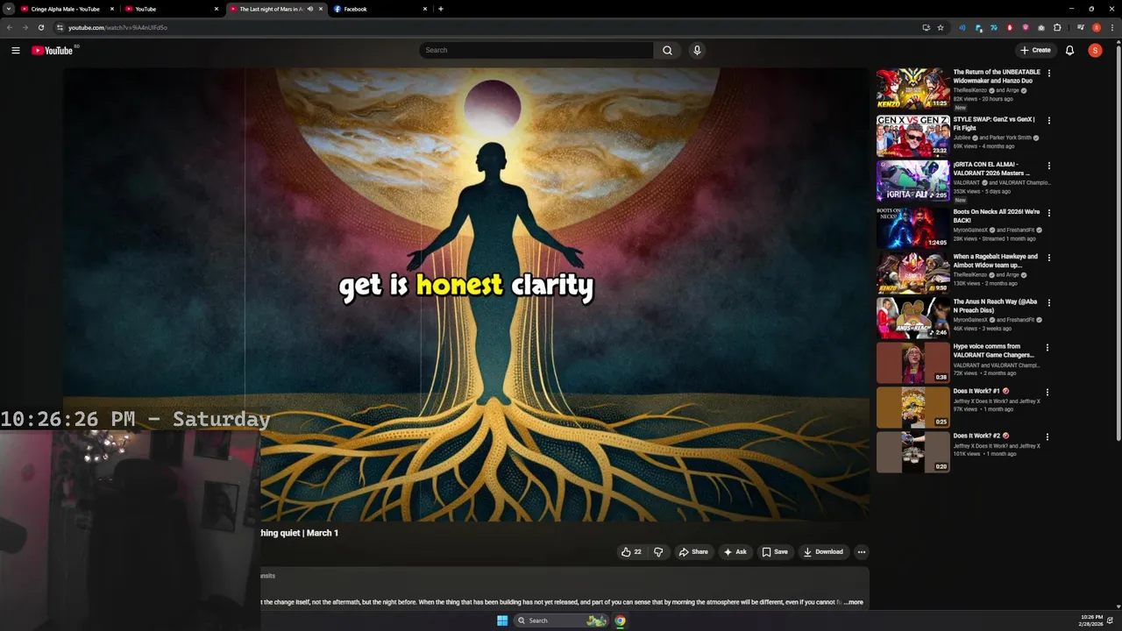Open options for Boots On Necks video
The width and height of the screenshot is (1122, 631).
pyautogui.click(x=1048, y=213)
